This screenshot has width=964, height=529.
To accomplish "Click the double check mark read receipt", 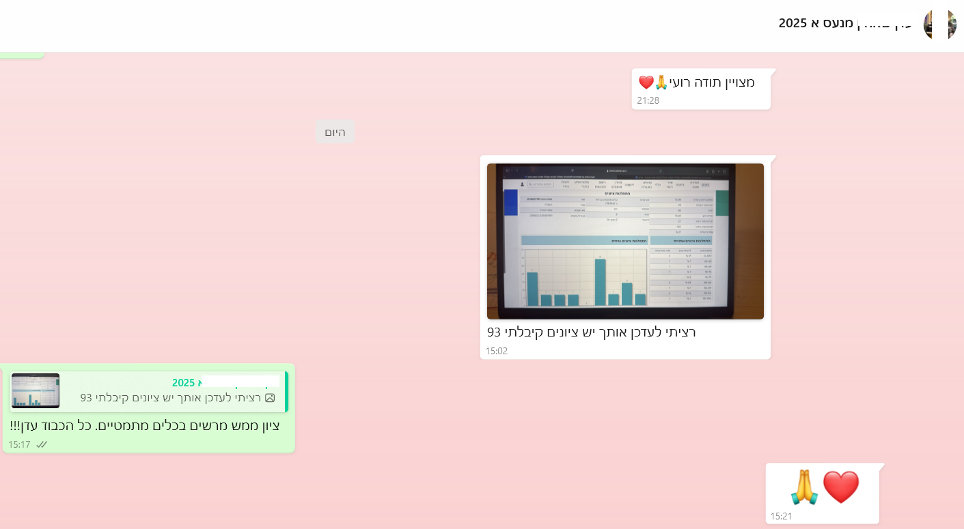I will (x=42, y=444).
